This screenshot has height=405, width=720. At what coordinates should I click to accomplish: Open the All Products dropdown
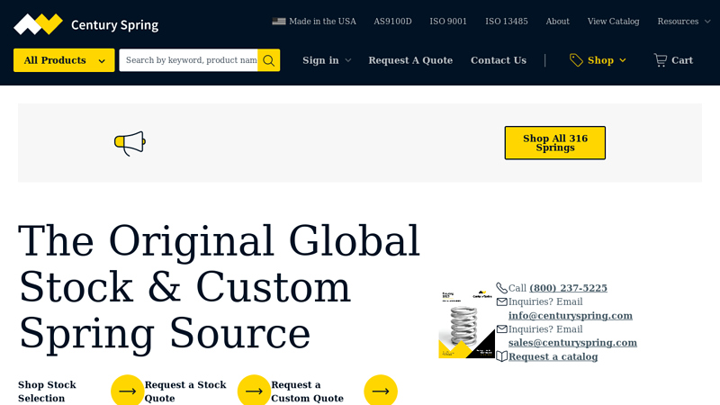point(64,60)
